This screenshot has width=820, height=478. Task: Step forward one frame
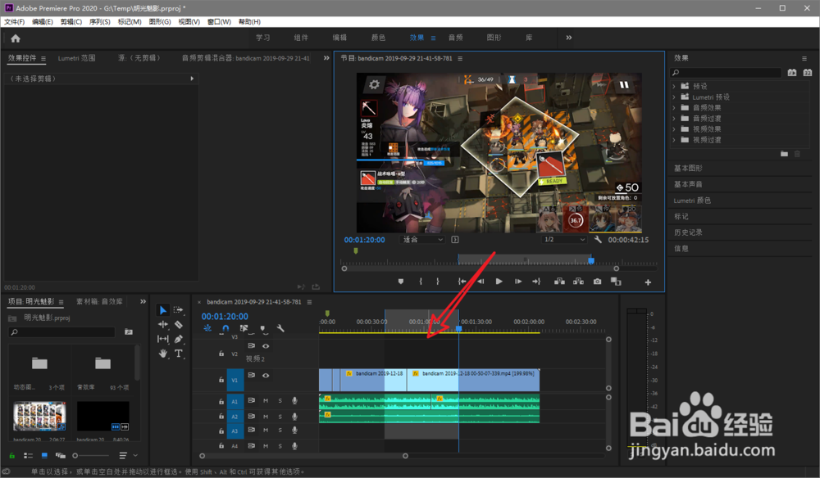pos(517,282)
